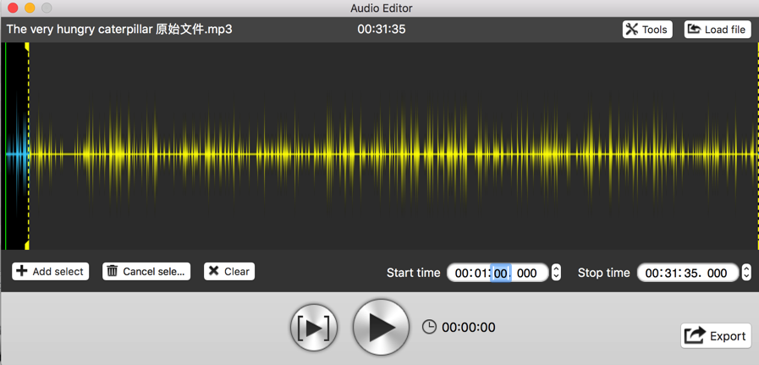Minimize the window with the yellow button
The width and height of the screenshot is (759, 365).
tap(30, 8)
